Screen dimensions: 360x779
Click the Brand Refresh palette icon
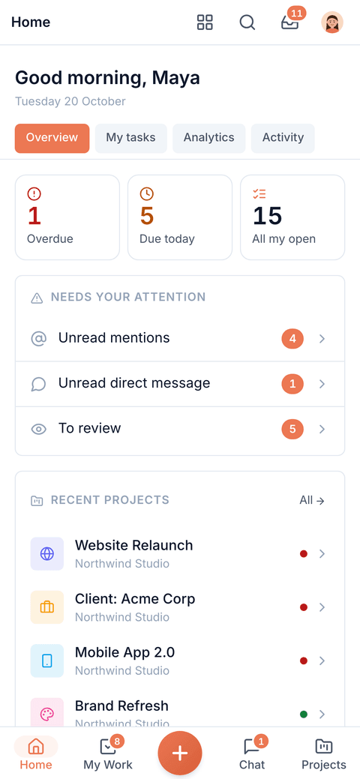(x=46, y=714)
